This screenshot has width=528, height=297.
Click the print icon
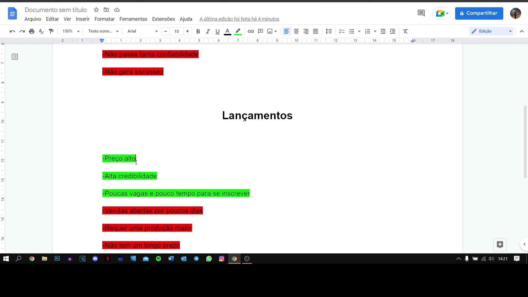pos(32,31)
